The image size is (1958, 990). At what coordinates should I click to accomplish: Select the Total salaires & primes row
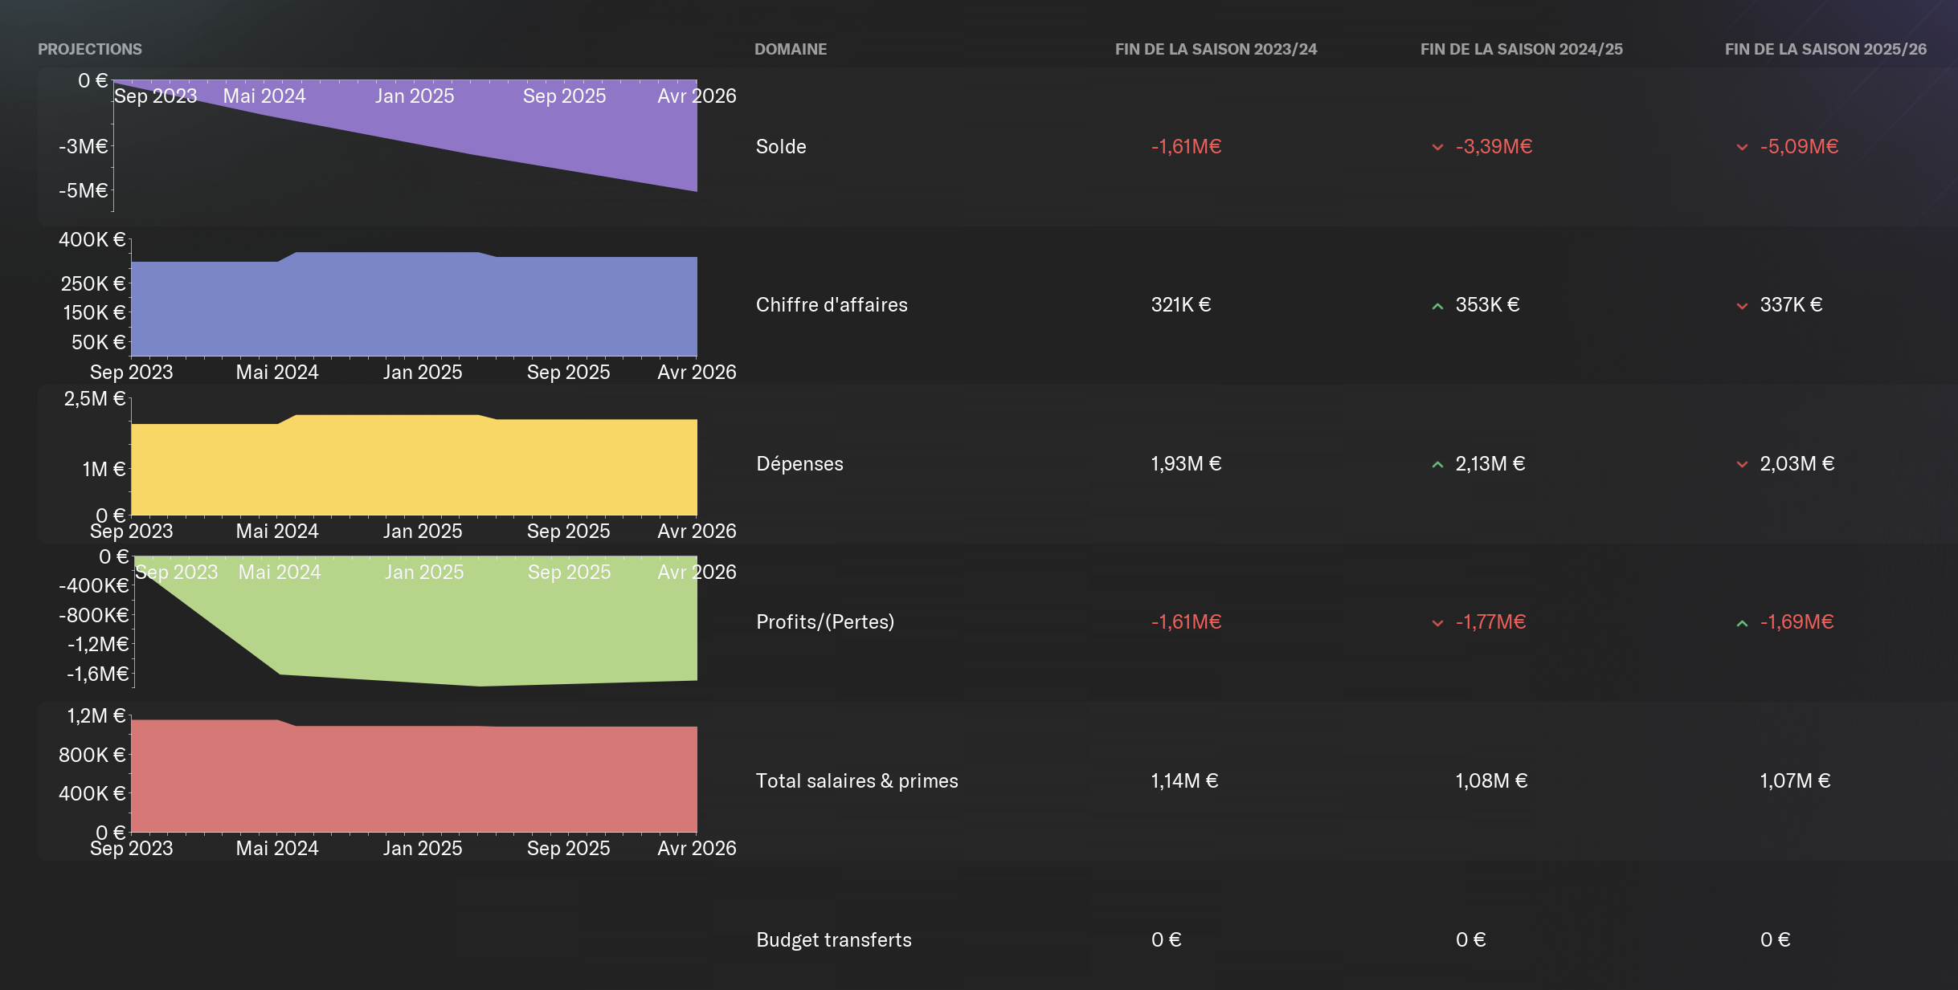997,780
